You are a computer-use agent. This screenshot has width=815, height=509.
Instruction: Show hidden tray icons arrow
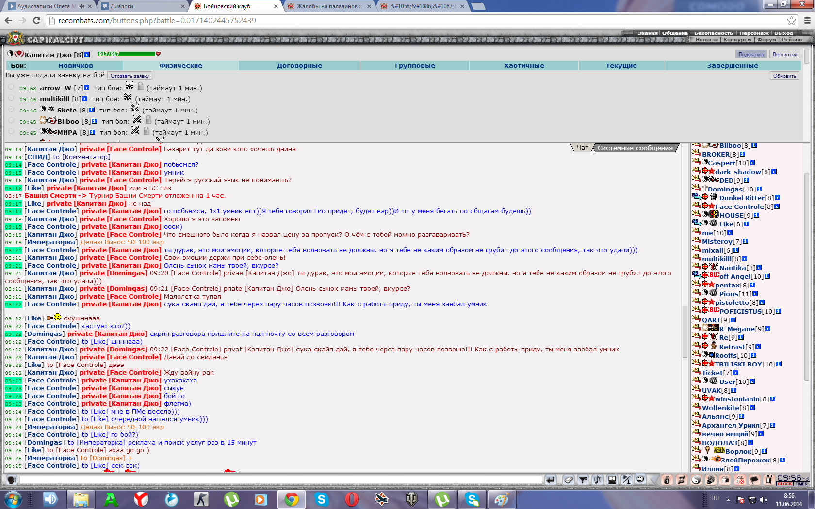(728, 499)
